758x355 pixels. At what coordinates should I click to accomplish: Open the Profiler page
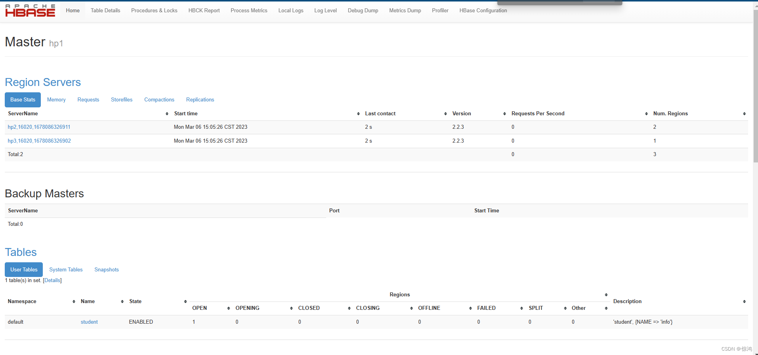click(x=440, y=11)
